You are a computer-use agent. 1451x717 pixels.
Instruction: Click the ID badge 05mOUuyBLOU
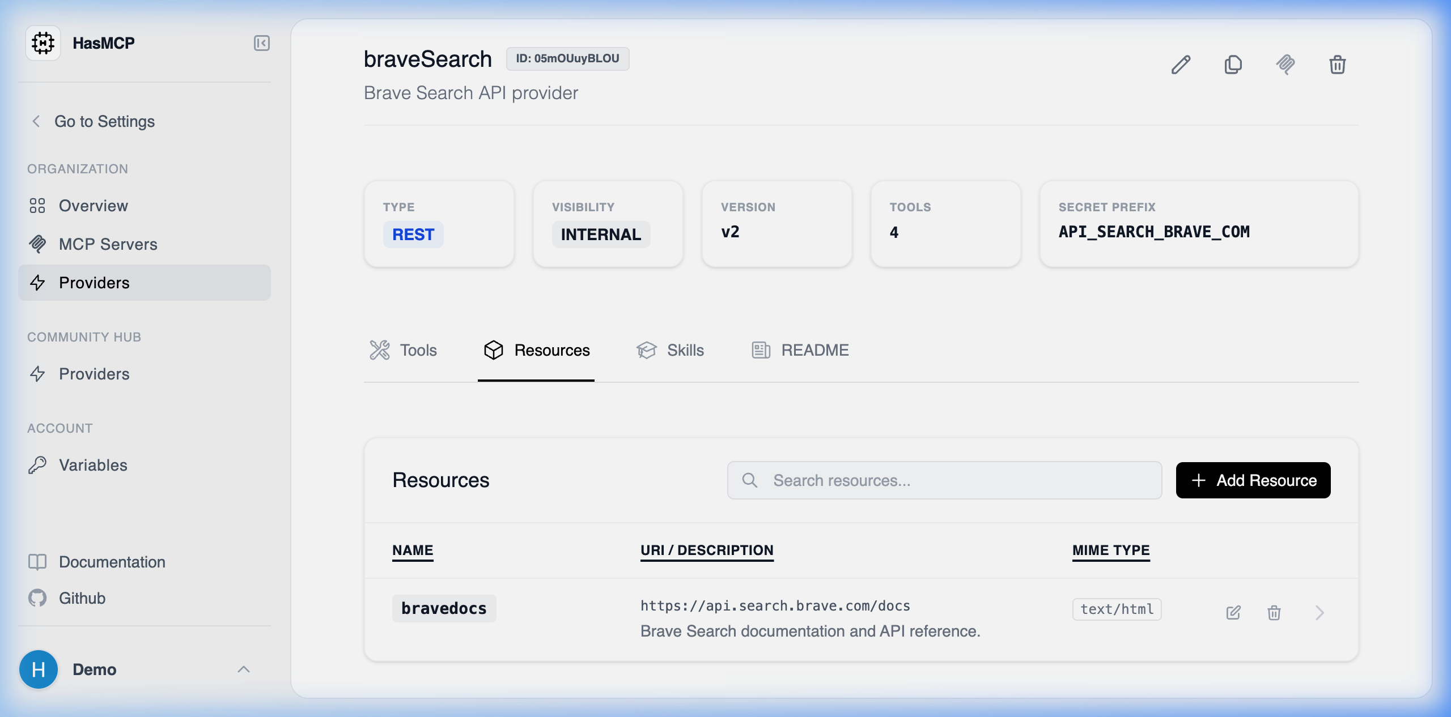click(567, 58)
